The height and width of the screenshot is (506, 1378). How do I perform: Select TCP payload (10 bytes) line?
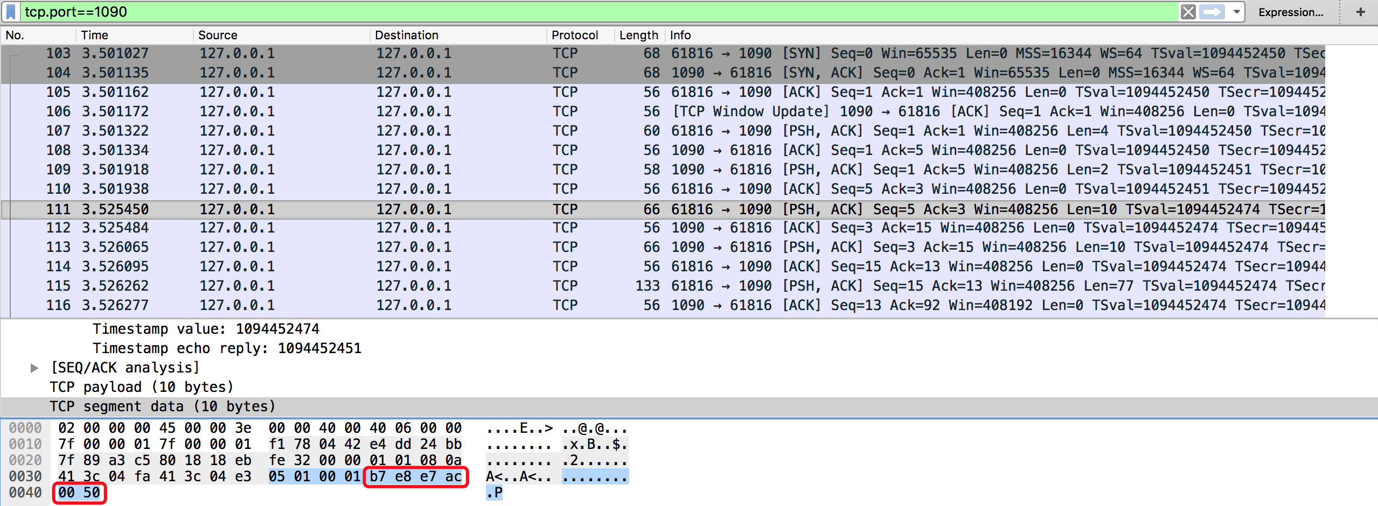pyautogui.click(x=689, y=387)
